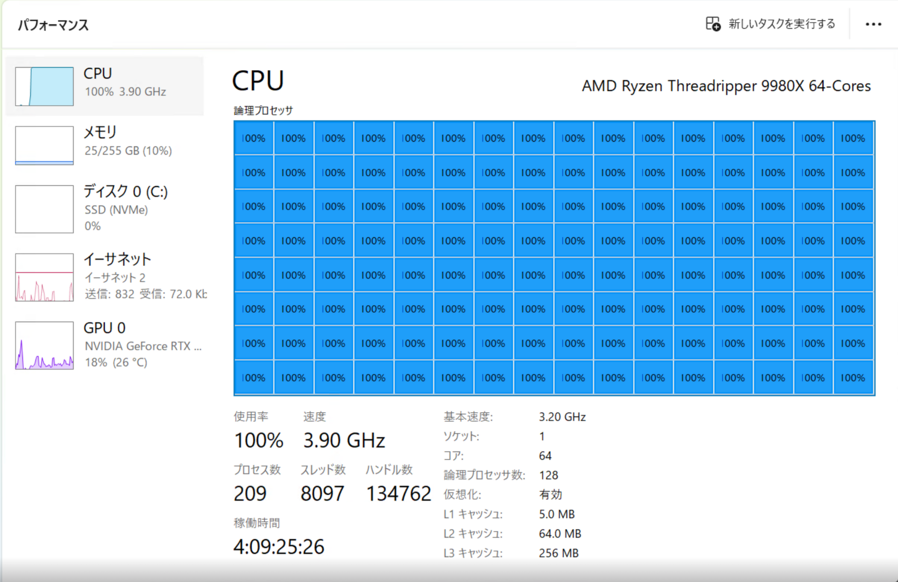Click the 稼働時間 uptime value 4:09:25:26
The image size is (898, 582).
[x=279, y=546]
